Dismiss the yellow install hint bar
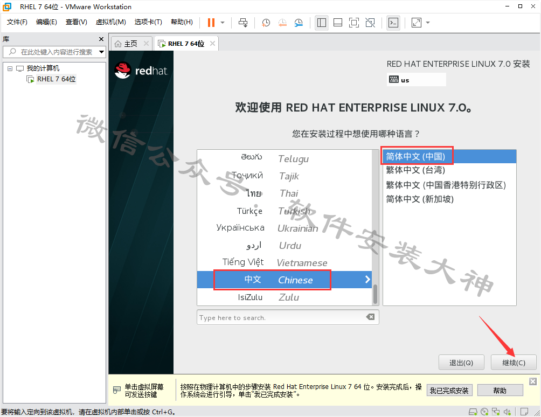This screenshot has height=417, width=541. tap(533, 381)
